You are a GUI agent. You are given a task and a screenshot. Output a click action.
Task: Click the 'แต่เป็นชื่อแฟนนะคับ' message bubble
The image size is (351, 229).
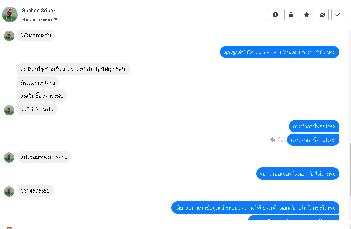pyautogui.click(x=42, y=96)
